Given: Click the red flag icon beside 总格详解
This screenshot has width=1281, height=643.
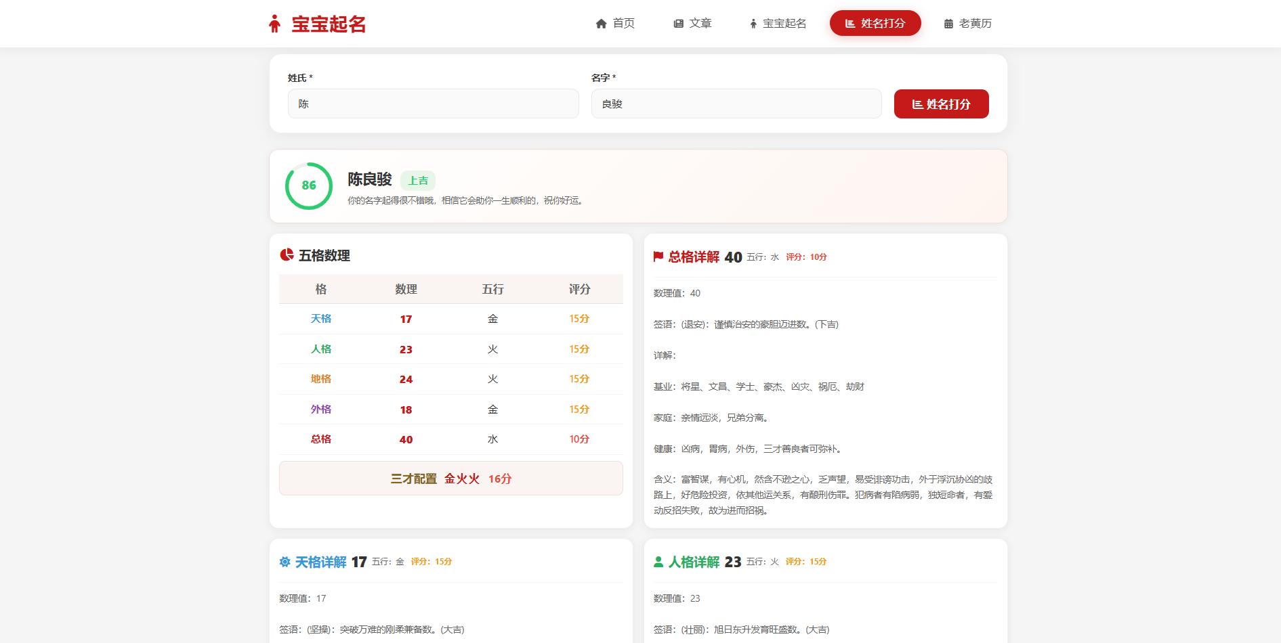Looking at the screenshot, I should (658, 257).
